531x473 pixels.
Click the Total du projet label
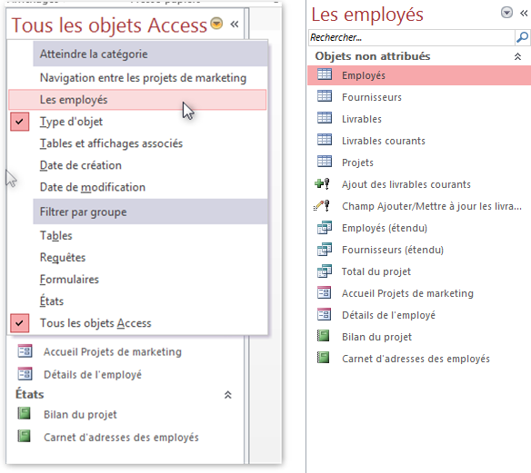[376, 271]
